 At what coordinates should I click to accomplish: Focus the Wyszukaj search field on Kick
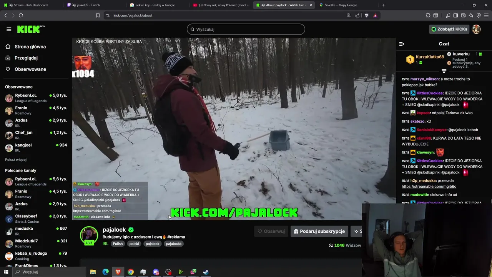tap(246, 29)
